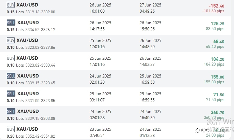Click the 360.70 profit amount
The image size is (234, 140).
pos(218,112)
